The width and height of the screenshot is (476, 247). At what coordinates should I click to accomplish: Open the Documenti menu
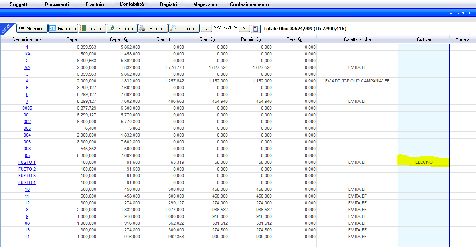point(57,4)
